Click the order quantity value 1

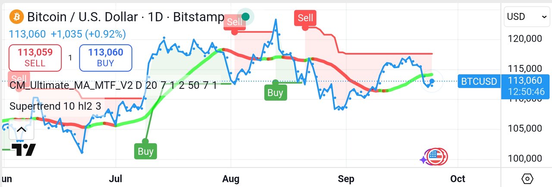pyautogui.click(x=70, y=57)
